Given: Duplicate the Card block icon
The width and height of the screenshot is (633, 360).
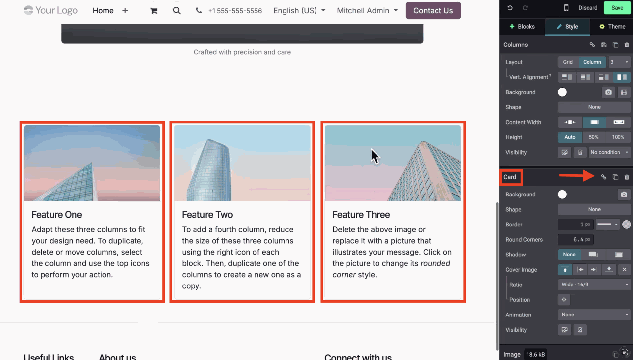Looking at the screenshot, I should click(615, 177).
